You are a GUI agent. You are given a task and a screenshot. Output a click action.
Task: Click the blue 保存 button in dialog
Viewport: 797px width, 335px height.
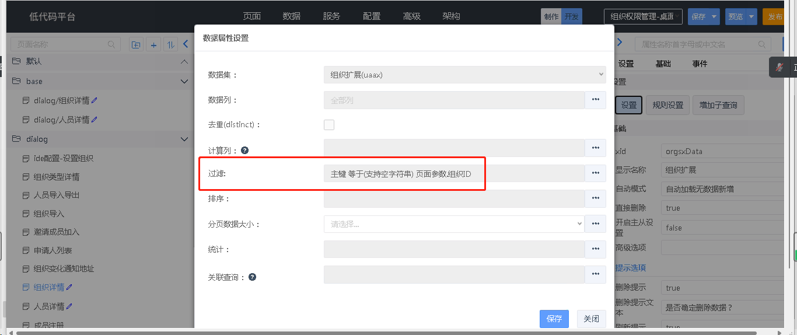554,319
